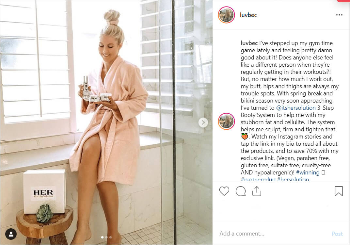Click the luvbec avatar beside the caption
The width and height of the screenshot is (350, 245).
[226, 121]
